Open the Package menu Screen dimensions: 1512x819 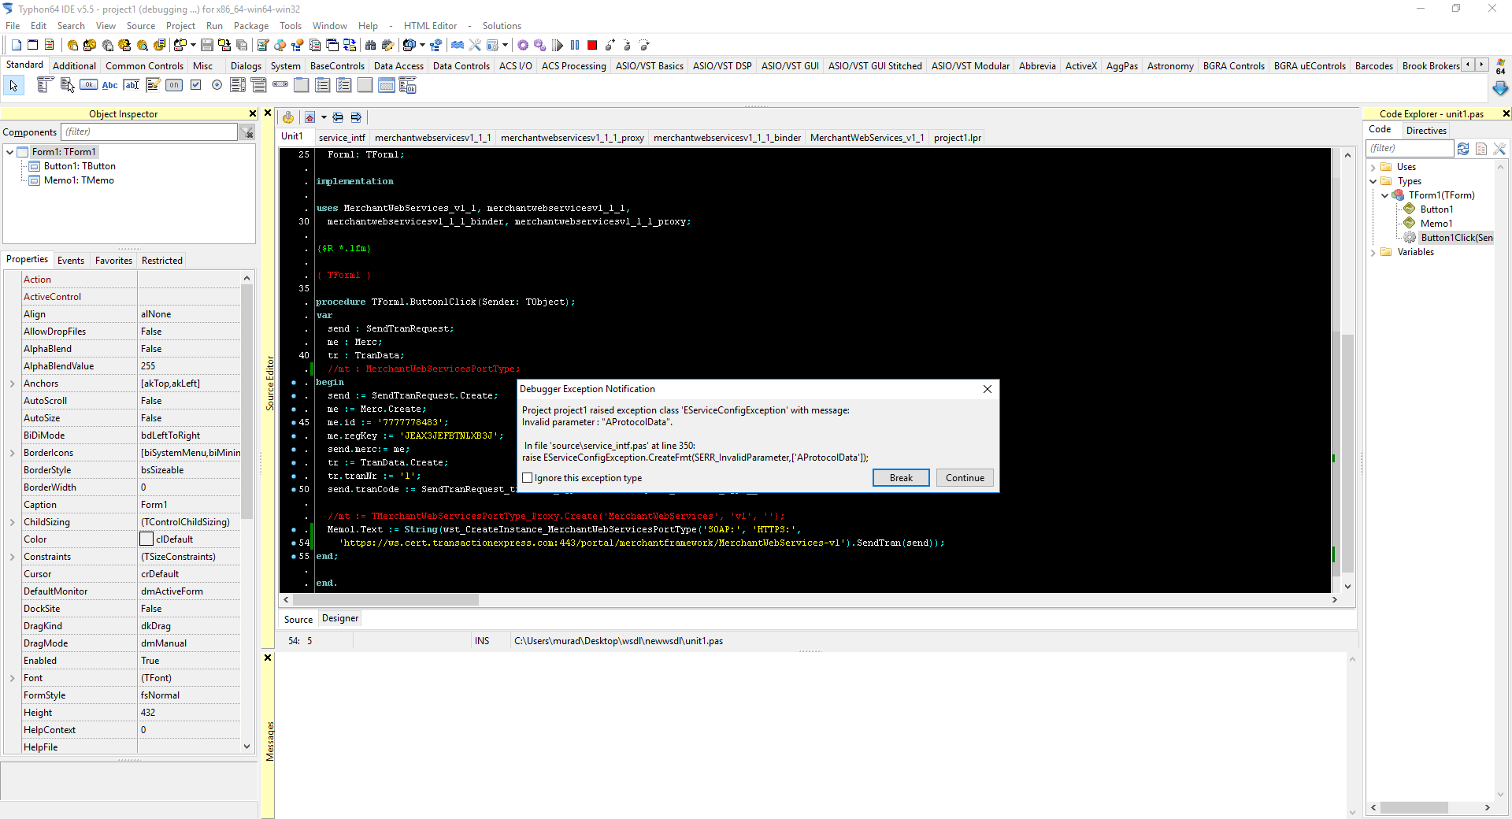click(251, 26)
